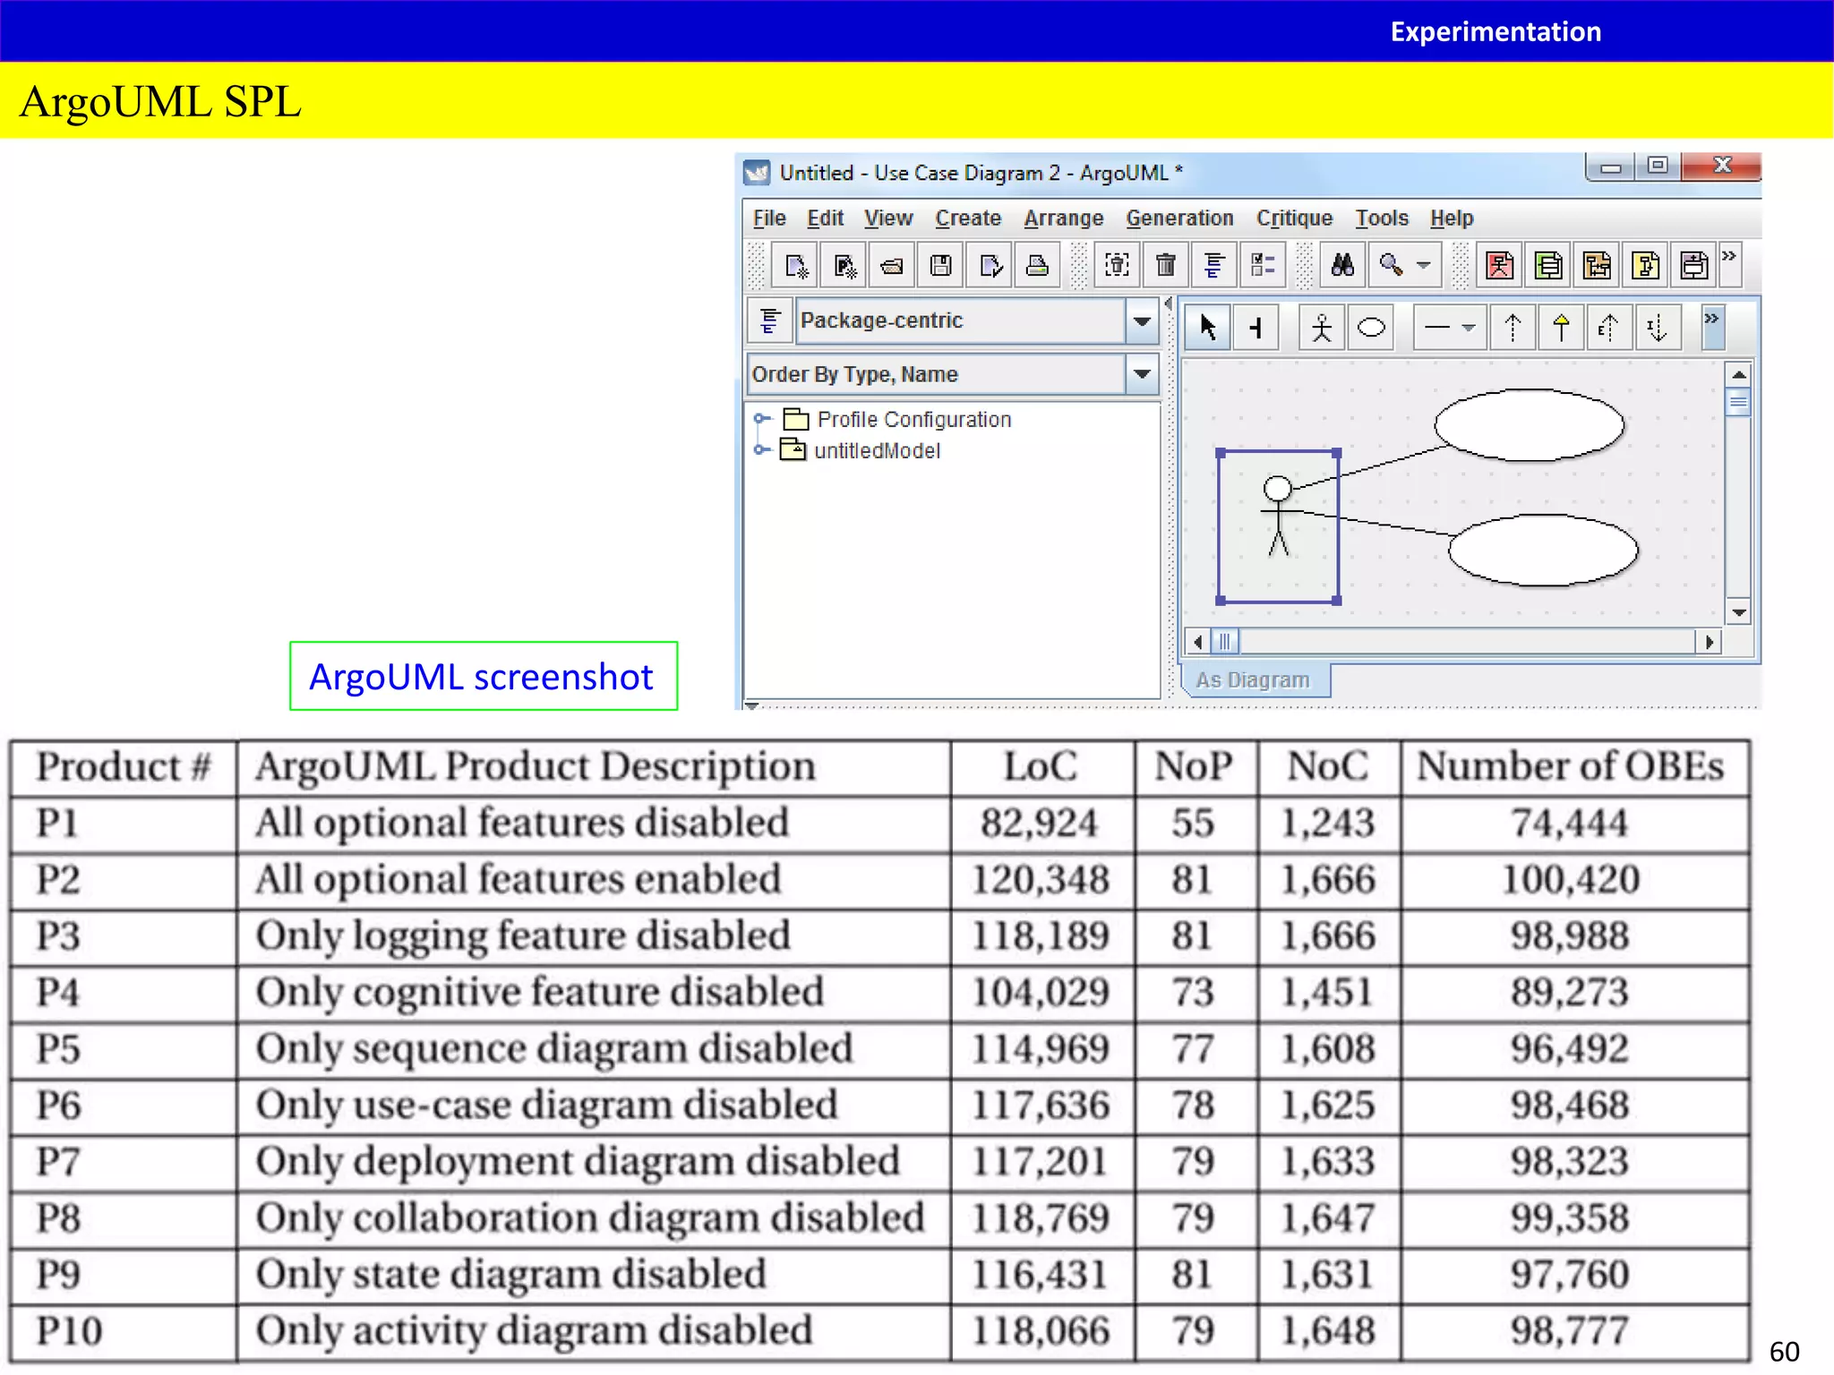1834x1375 pixels.
Task: Select the Actor stick-figure tool
Action: point(1322,328)
